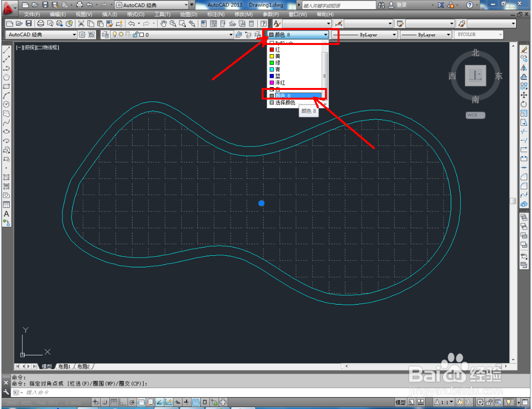Image resolution: width=532 pixels, height=409 pixels.
Task: Click the keyword search box in title bar
Action: tap(339, 5)
